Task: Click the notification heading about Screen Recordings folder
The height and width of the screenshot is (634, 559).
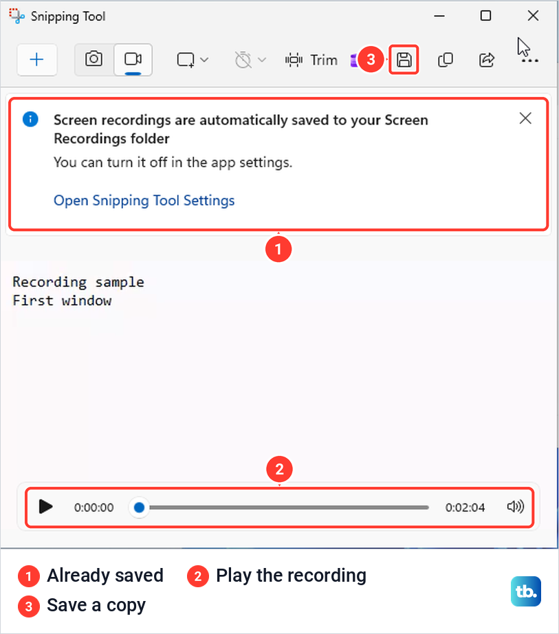Action: (x=241, y=129)
